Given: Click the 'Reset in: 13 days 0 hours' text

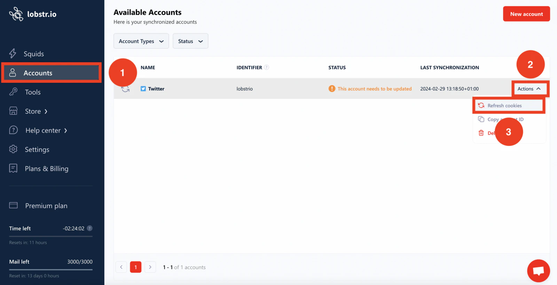Looking at the screenshot, I should (34, 276).
